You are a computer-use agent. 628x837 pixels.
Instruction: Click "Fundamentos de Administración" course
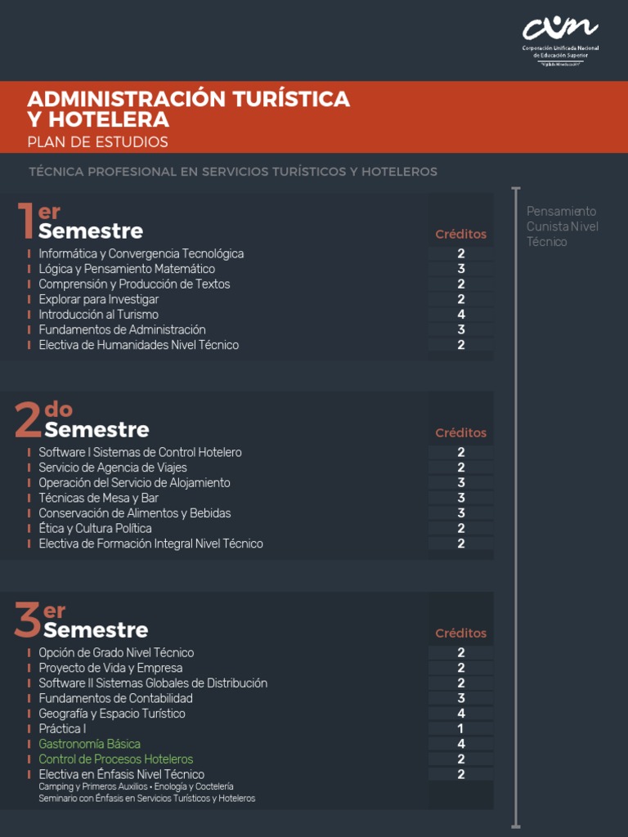(122, 329)
